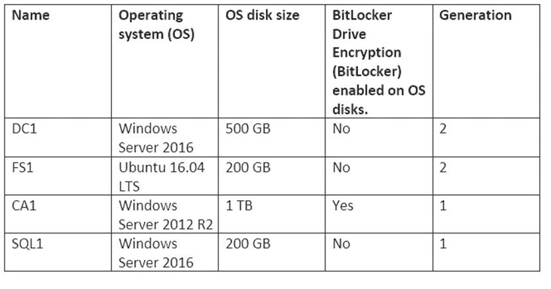Select the CA1 name cell
Image resolution: width=551 pixels, height=289 pixels.
tap(25, 206)
